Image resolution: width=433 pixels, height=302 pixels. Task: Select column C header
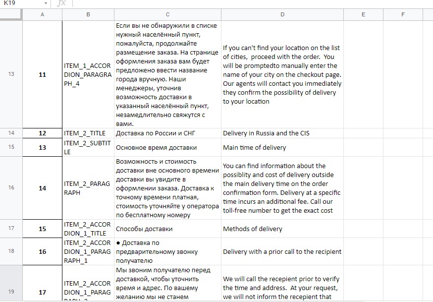coord(167,15)
